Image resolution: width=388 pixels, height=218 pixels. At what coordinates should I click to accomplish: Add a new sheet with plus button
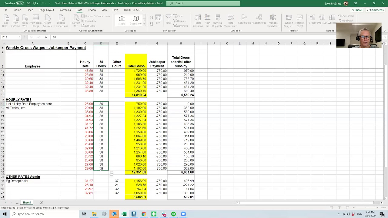point(42,203)
